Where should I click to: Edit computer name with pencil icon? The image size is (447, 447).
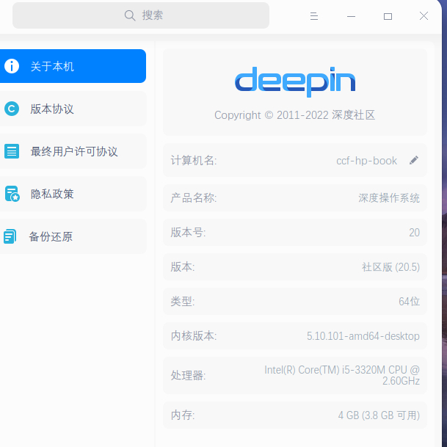[x=414, y=160]
